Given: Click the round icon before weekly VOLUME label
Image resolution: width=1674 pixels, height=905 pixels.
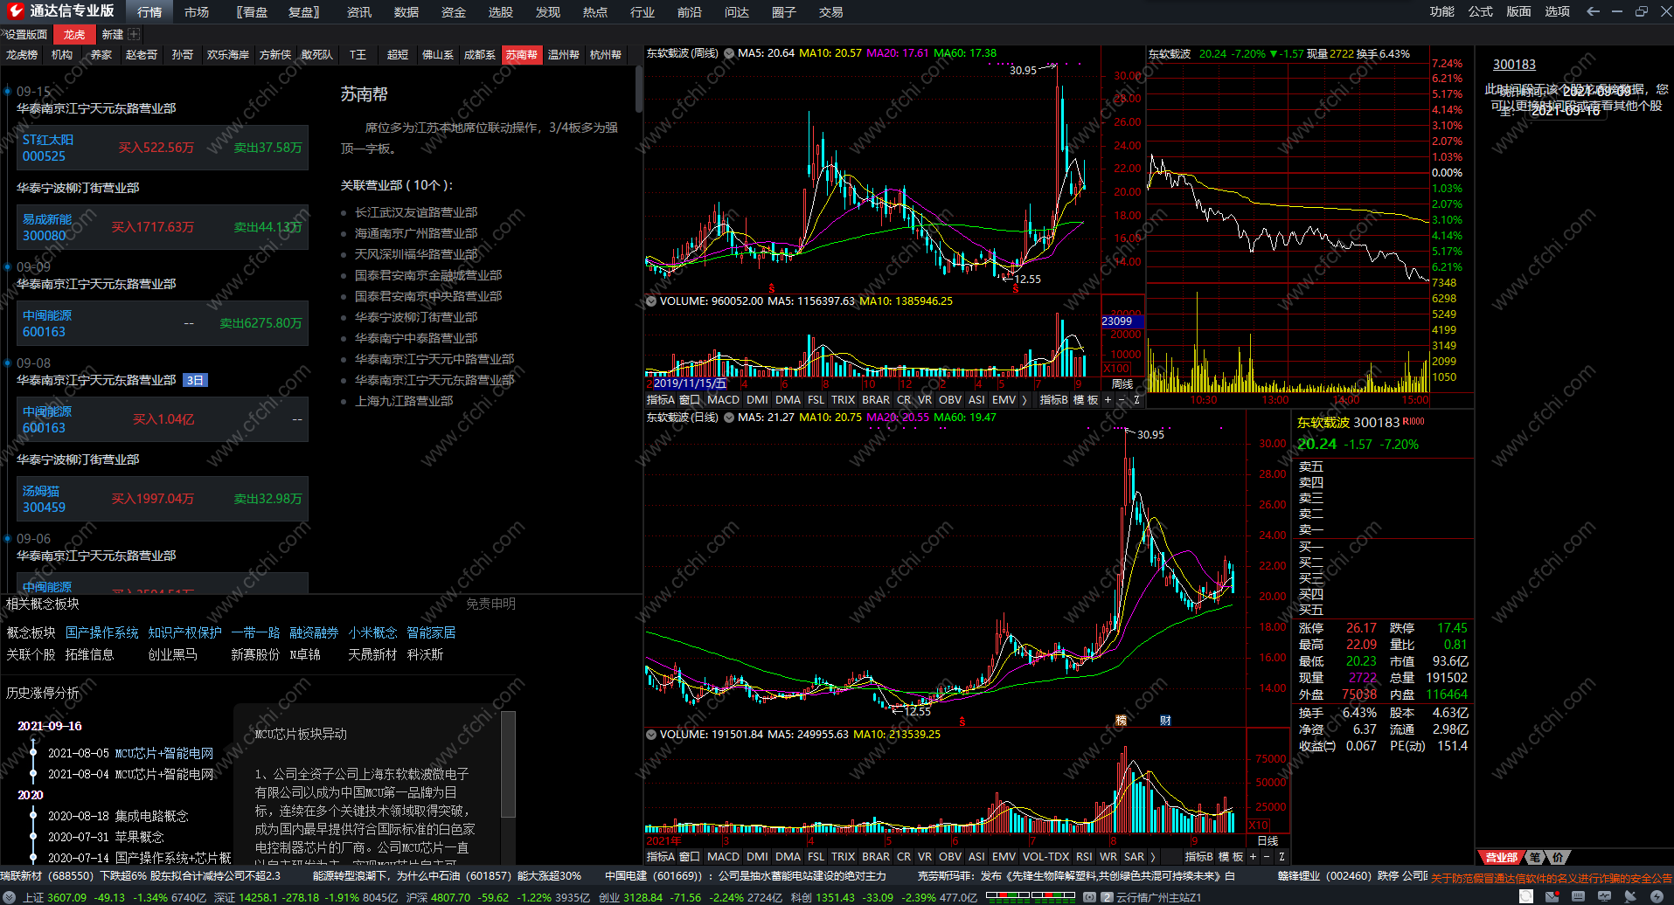Looking at the screenshot, I should pos(651,301).
